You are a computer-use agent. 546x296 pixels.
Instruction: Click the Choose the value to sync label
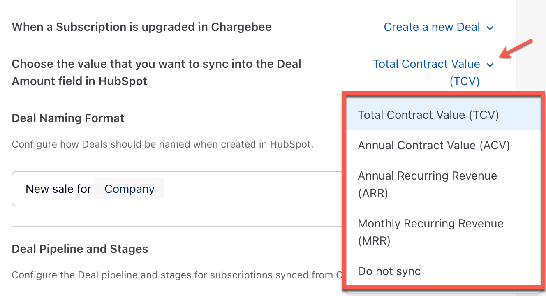(156, 72)
